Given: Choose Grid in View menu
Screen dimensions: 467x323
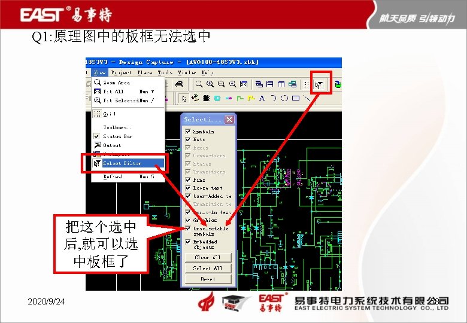Looking at the screenshot, I should coord(128,114).
